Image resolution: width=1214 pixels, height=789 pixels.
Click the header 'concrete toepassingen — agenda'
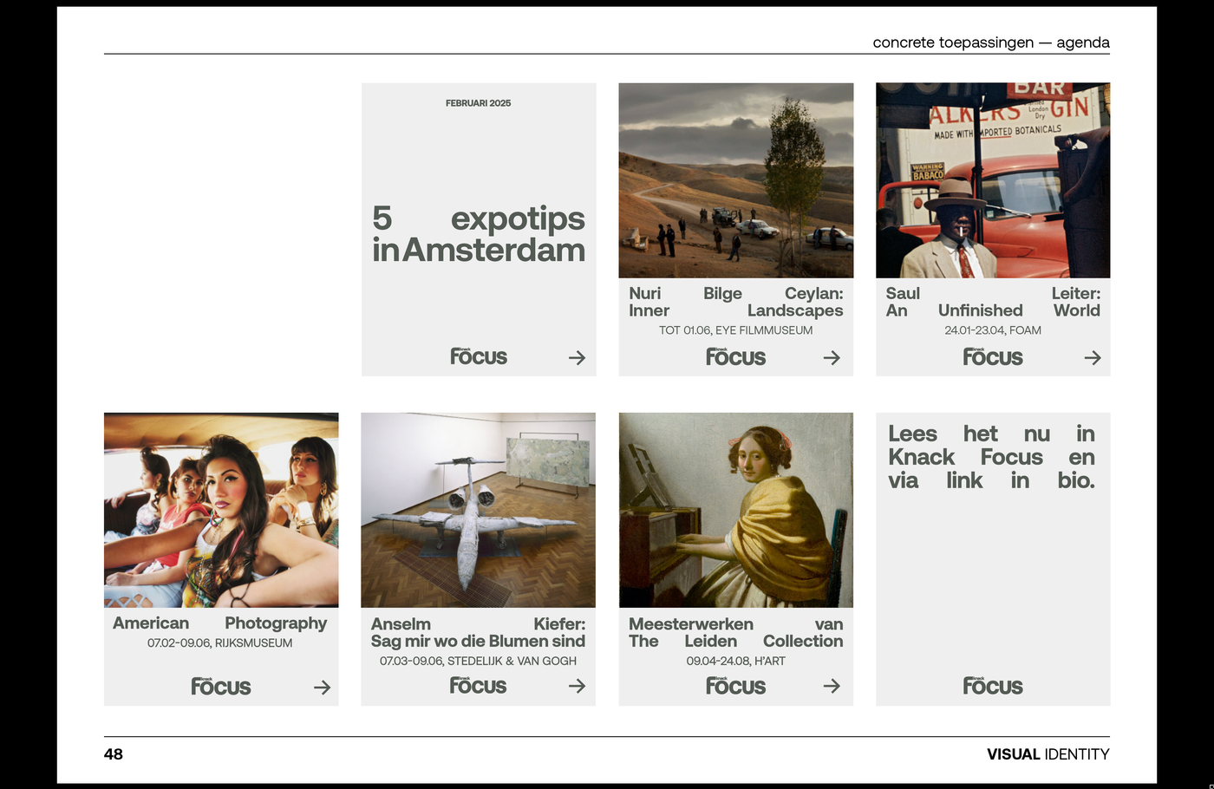[x=991, y=42]
